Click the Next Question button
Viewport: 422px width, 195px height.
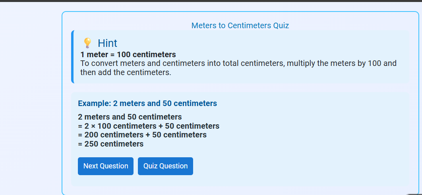pos(106,166)
